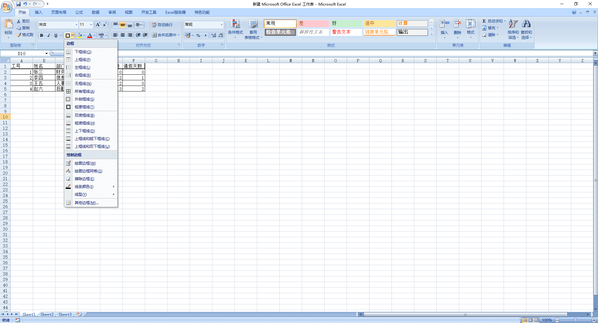Click Format cells icon in ribbon
Screen dimensions: 598x323
click(x=470, y=24)
